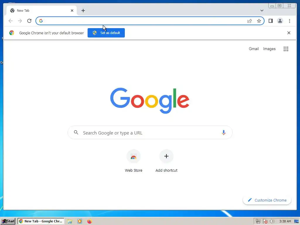Click the Customize Chrome button
The height and width of the screenshot is (225, 300).
point(267,200)
